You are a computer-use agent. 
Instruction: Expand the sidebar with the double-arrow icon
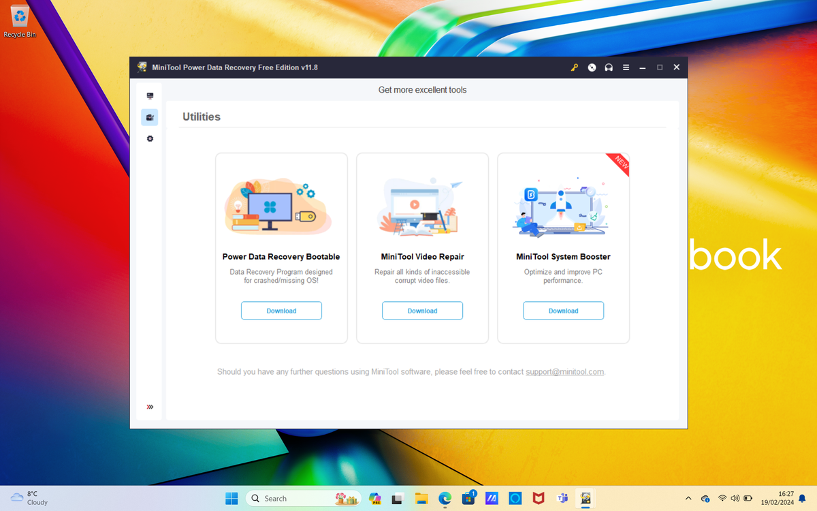tap(150, 407)
